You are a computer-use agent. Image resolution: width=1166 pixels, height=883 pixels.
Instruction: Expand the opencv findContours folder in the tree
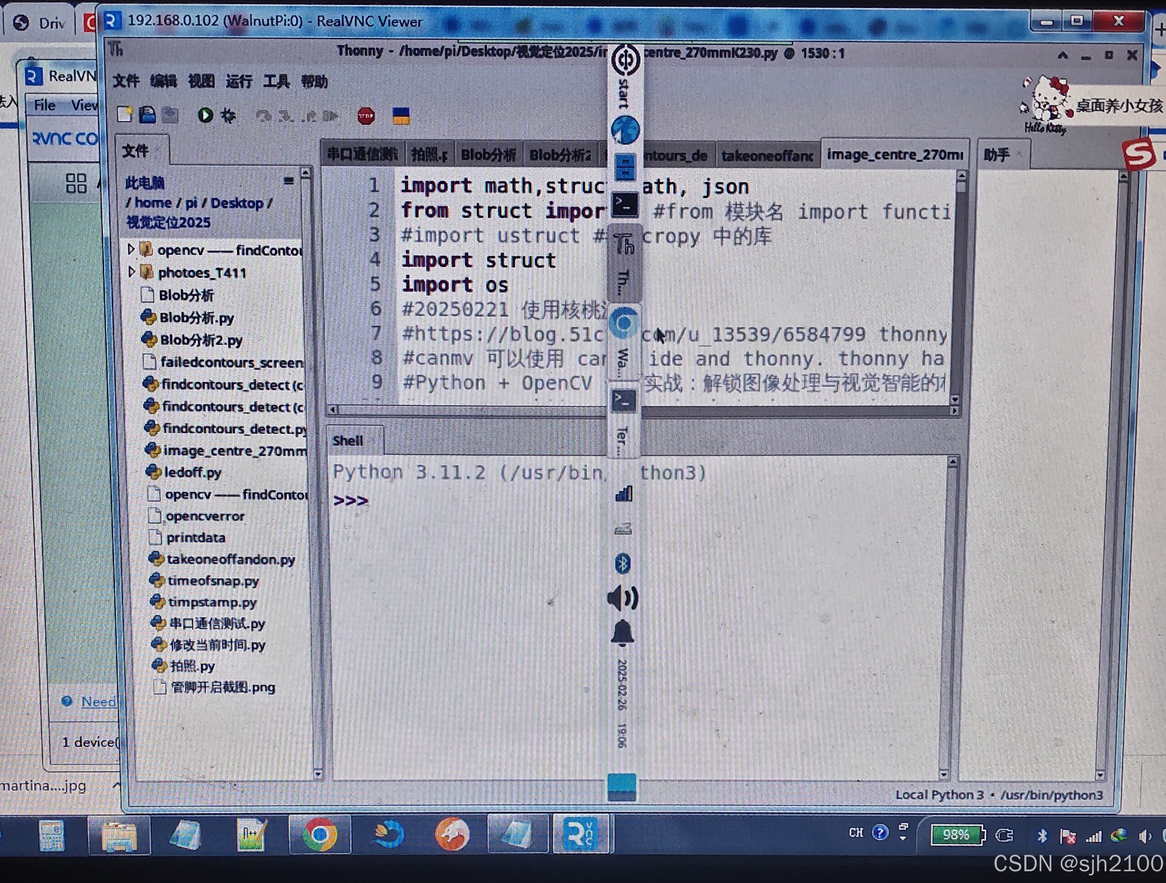pyautogui.click(x=131, y=249)
